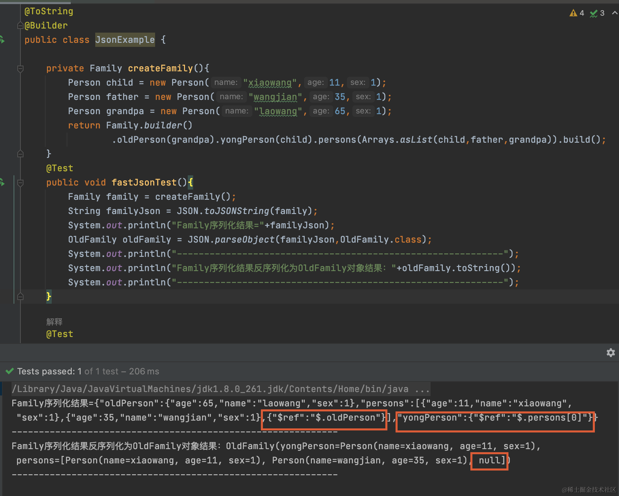The height and width of the screenshot is (496, 619).
Task: Click the createFamily method declaration name
Action: [160, 68]
